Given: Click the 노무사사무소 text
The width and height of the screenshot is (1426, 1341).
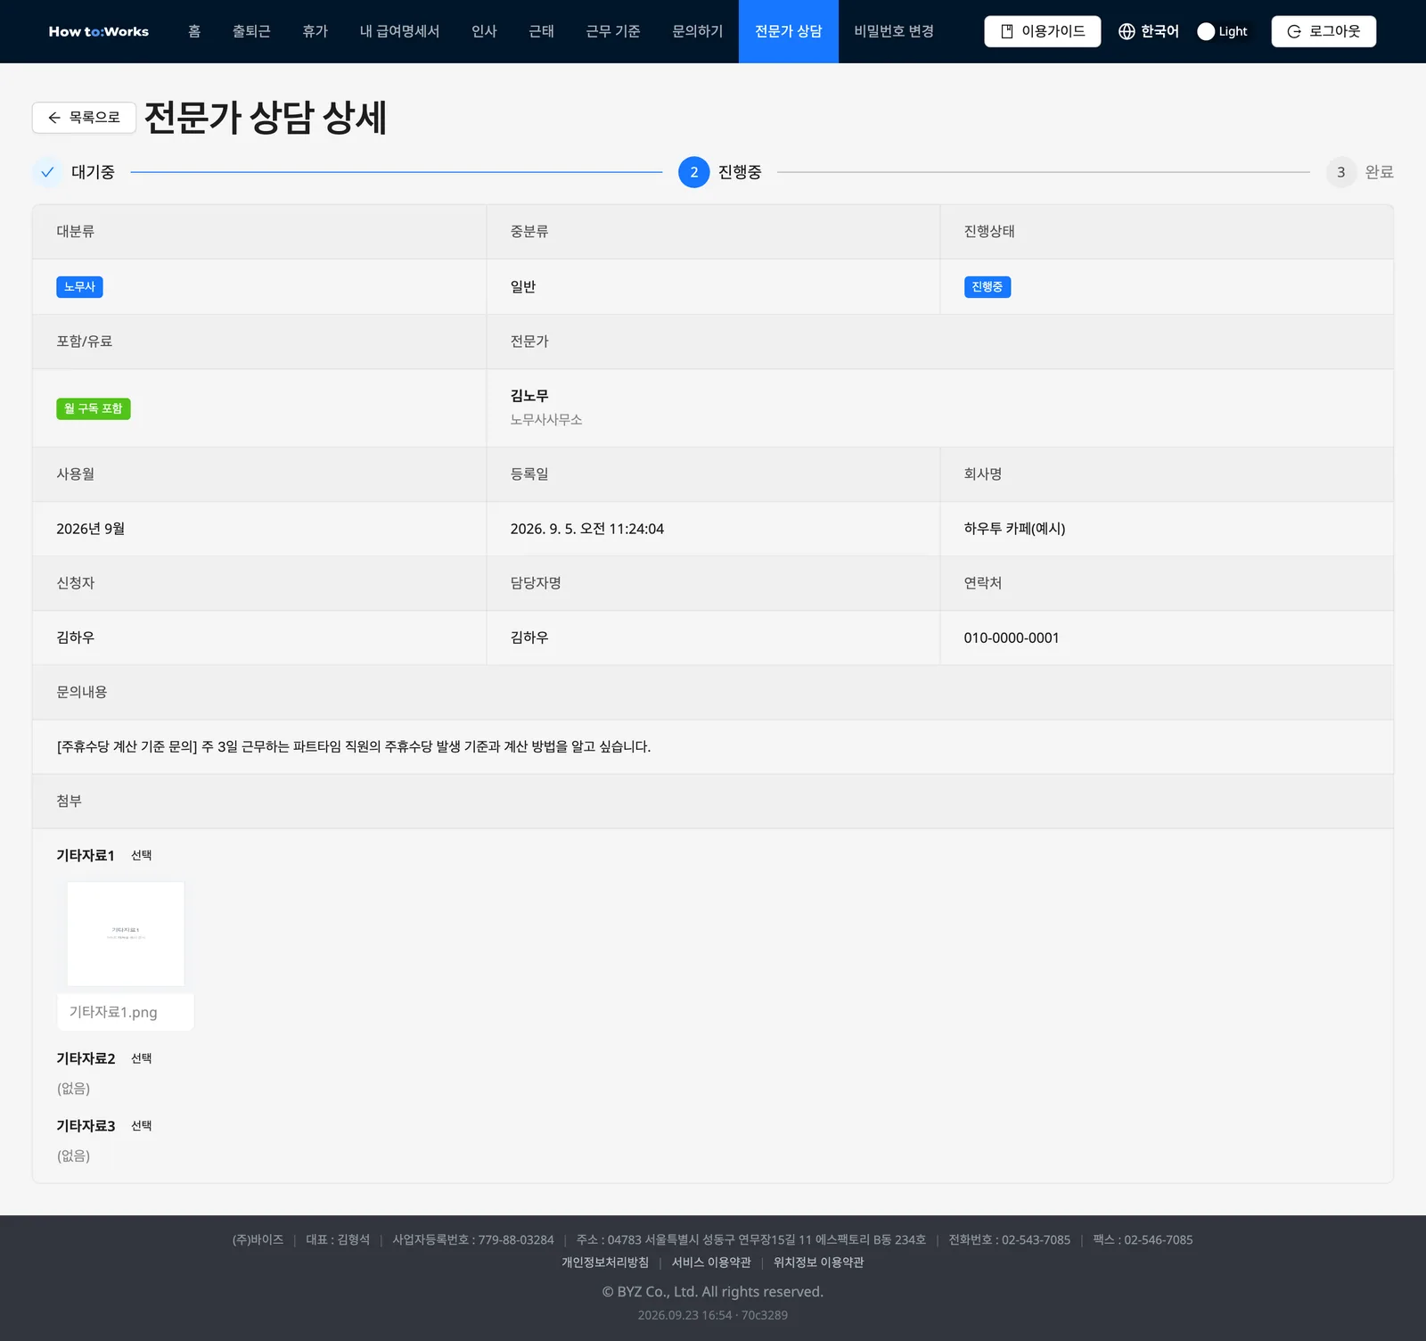Looking at the screenshot, I should coord(546,420).
